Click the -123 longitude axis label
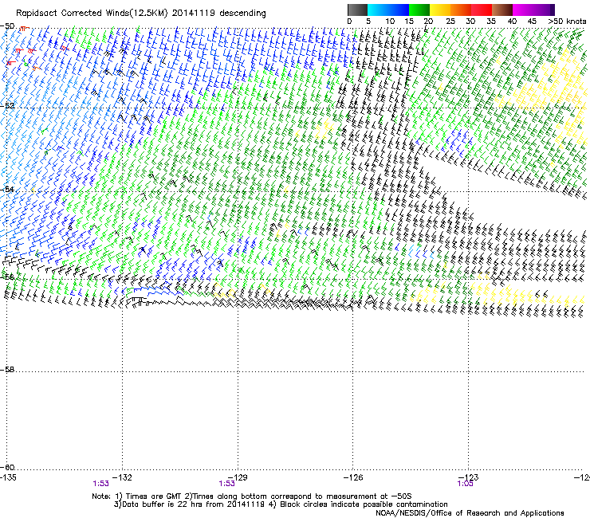The height and width of the screenshot is (518, 590). click(469, 477)
